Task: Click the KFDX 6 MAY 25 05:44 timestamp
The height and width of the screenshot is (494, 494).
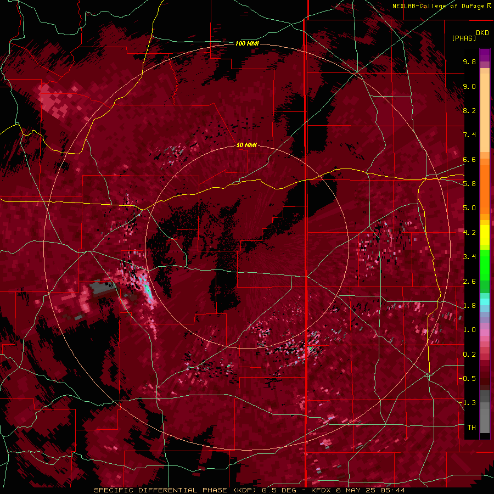Action: pos(358,490)
